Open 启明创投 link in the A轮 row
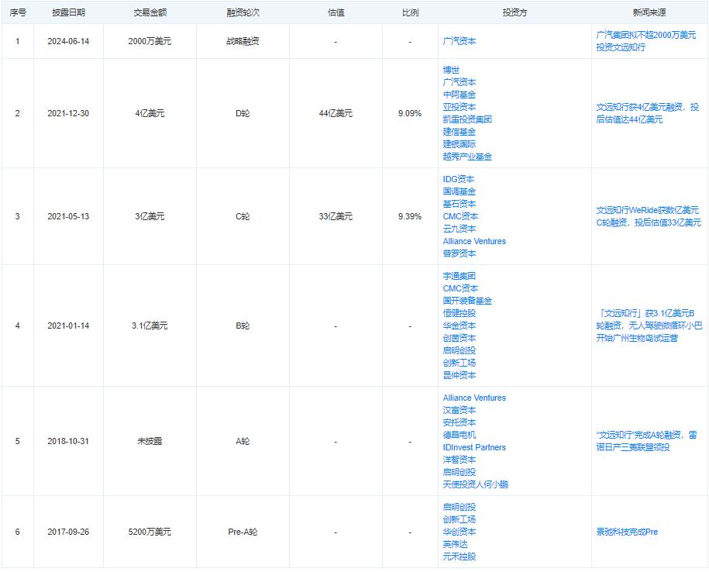The image size is (709, 572). [459, 472]
